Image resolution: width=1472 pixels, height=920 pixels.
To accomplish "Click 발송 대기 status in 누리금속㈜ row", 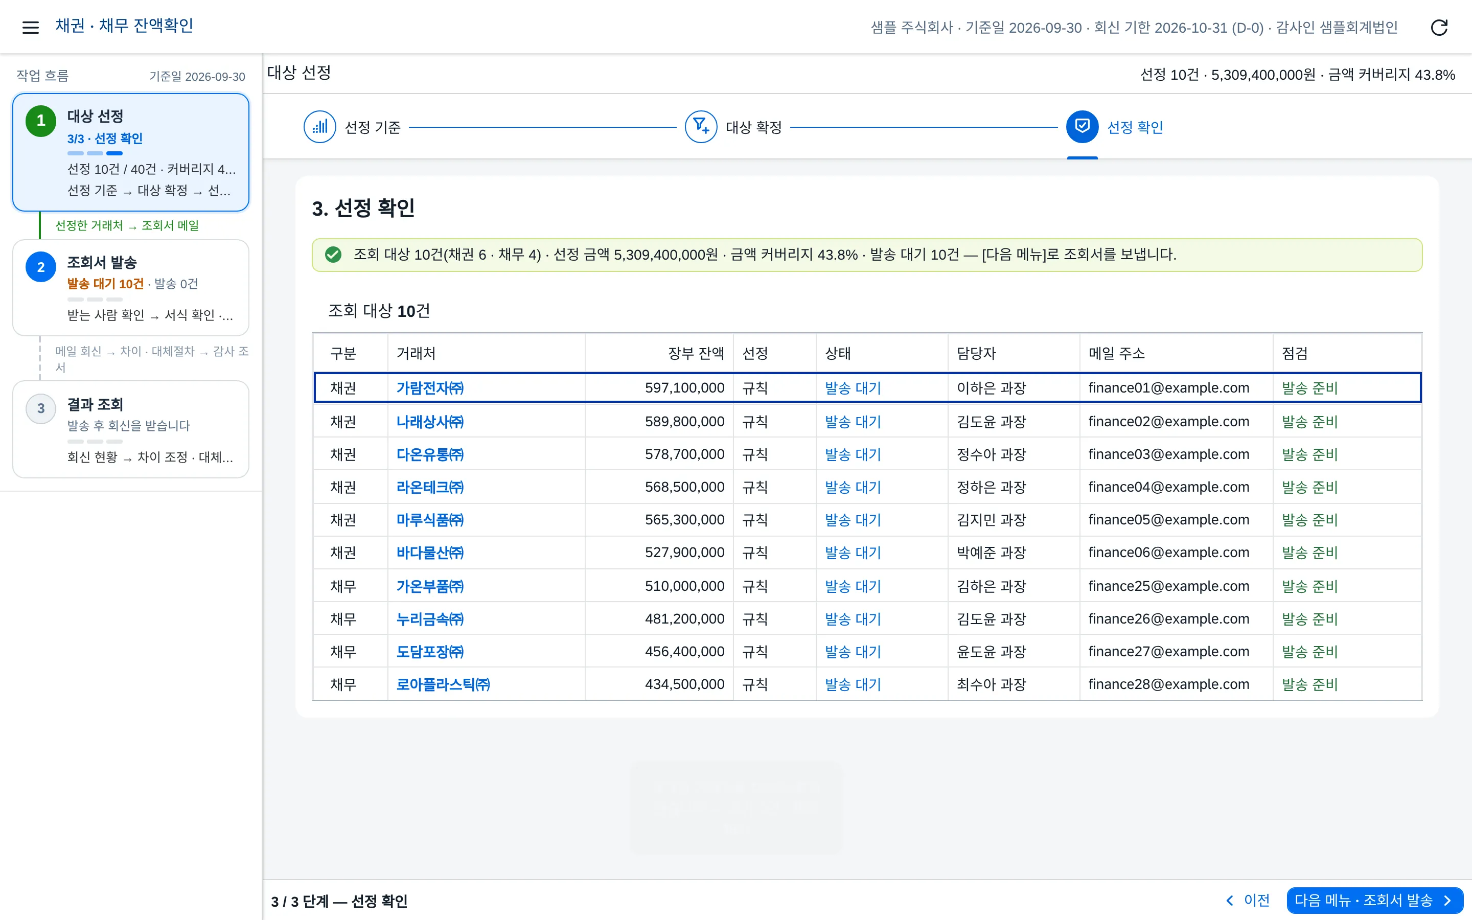I will [x=853, y=619].
